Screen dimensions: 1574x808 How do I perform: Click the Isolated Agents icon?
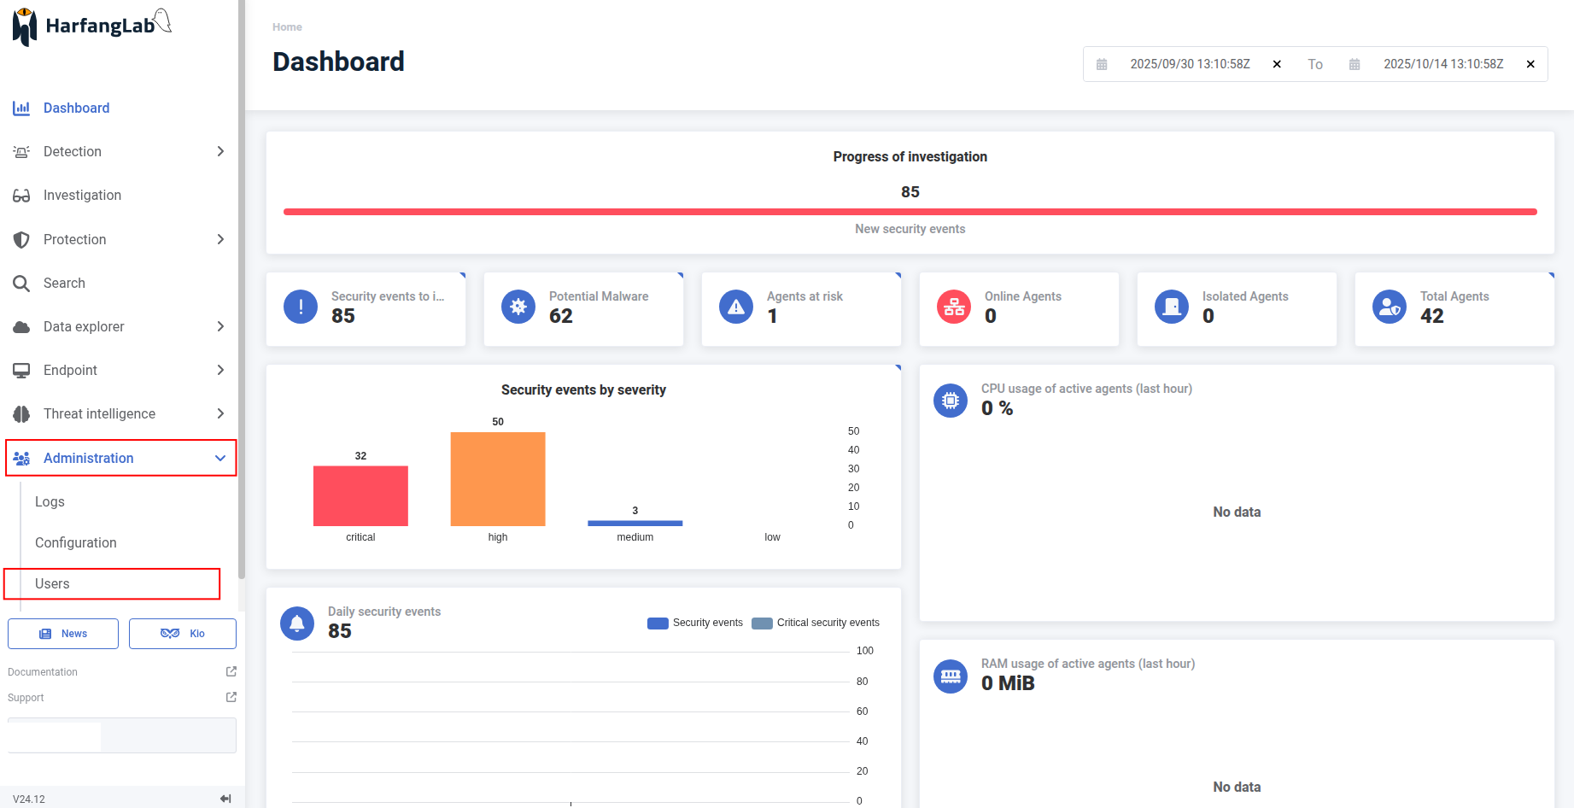point(1171,307)
